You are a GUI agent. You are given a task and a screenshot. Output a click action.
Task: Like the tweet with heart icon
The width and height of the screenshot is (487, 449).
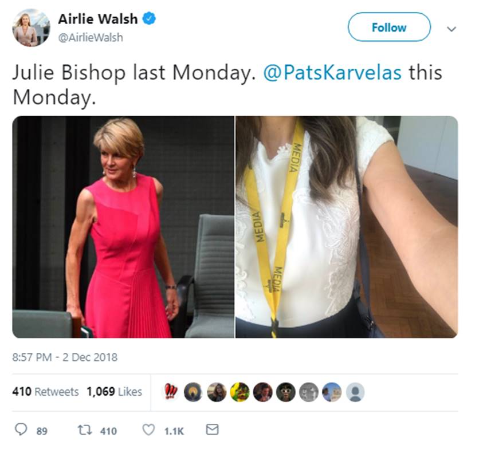point(148,430)
